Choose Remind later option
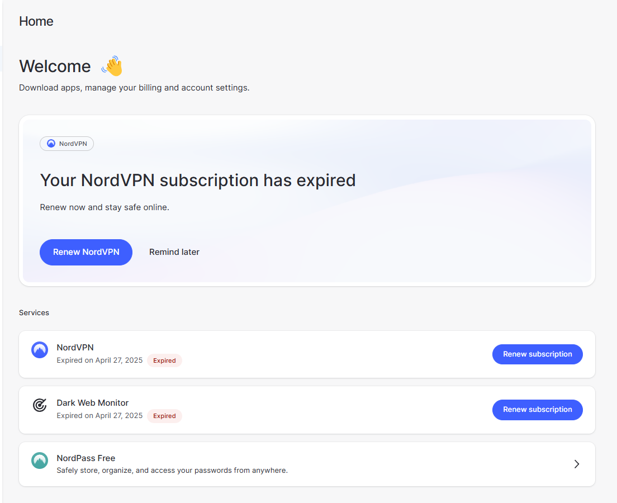Screen dimensions: 617x503 pyautogui.click(x=174, y=252)
